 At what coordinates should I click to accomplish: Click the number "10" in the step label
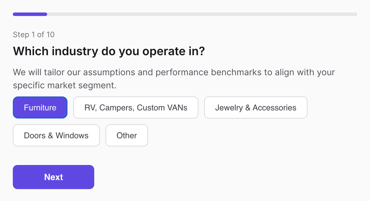point(50,35)
